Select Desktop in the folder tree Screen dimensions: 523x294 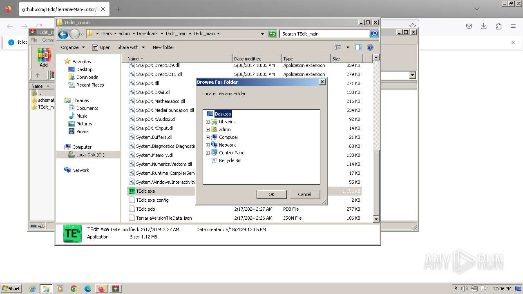(223, 114)
